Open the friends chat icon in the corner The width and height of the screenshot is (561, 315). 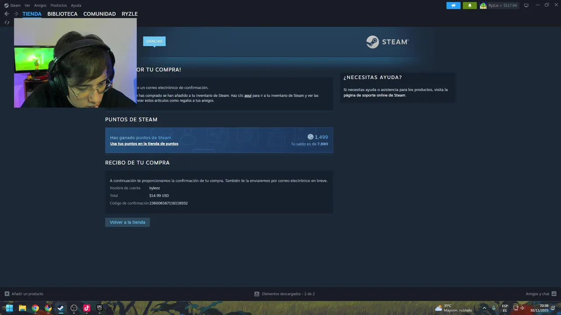(554, 294)
